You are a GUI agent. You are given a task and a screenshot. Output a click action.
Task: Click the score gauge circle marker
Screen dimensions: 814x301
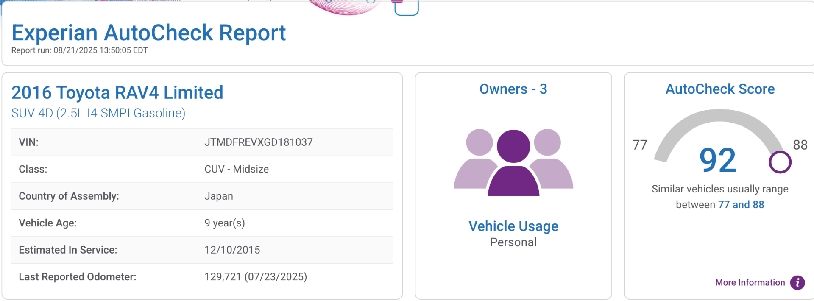pyautogui.click(x=780, y=162)
